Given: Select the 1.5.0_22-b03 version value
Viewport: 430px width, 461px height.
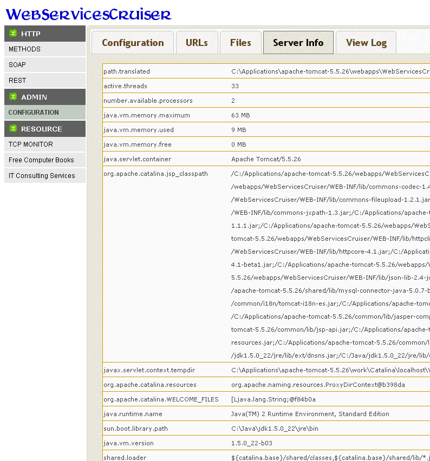Looking at the screenshot, I should coord(252,443).
